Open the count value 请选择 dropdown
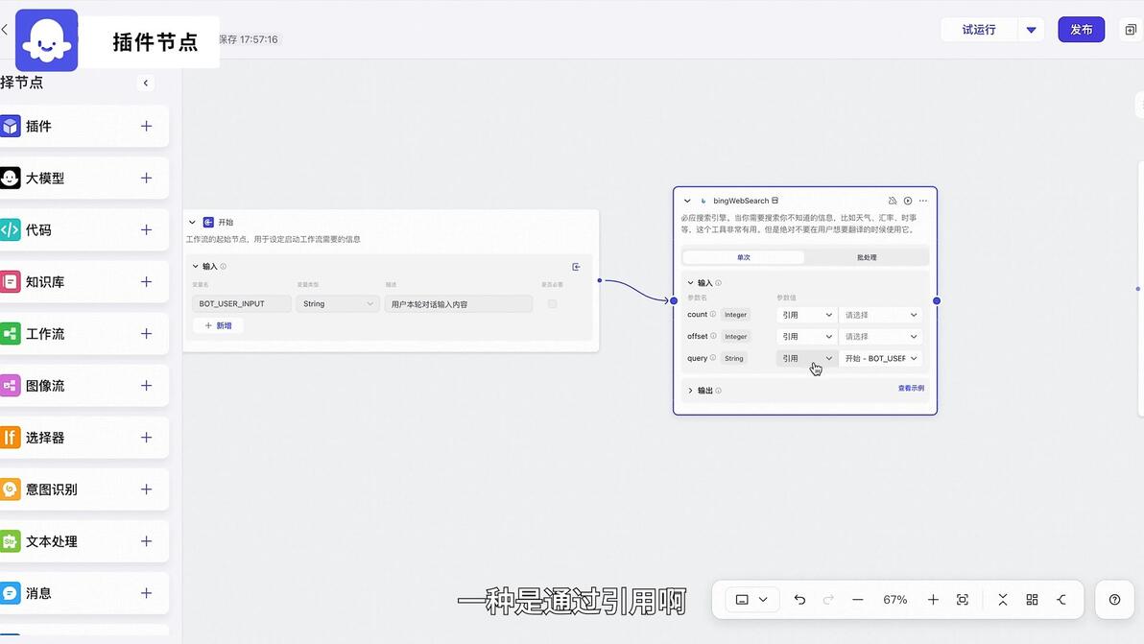1144x644 pixels. tap(881, 315)
